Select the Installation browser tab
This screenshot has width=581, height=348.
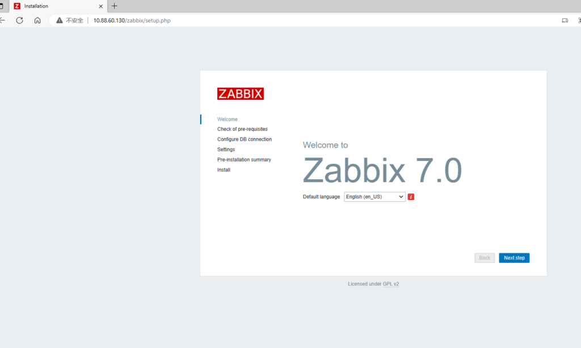pos(58,6)
